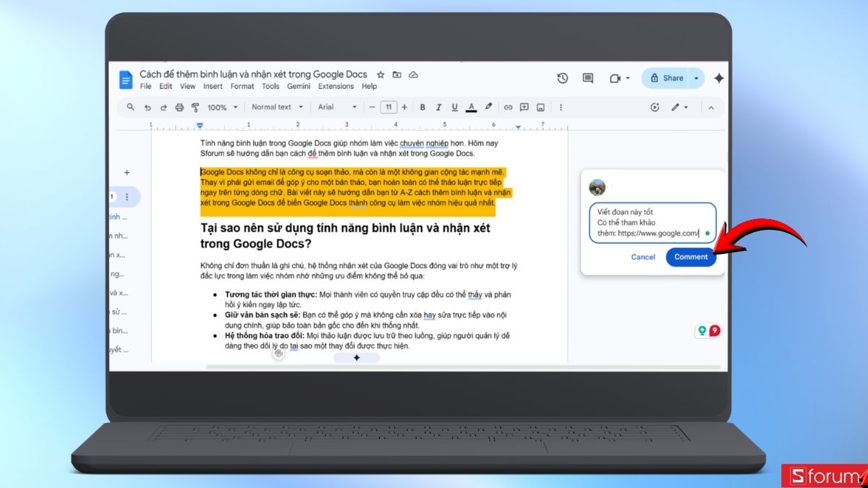Print the document
Image resolution: width=868 pixels, height=488 pixels.
coord(179,107)
